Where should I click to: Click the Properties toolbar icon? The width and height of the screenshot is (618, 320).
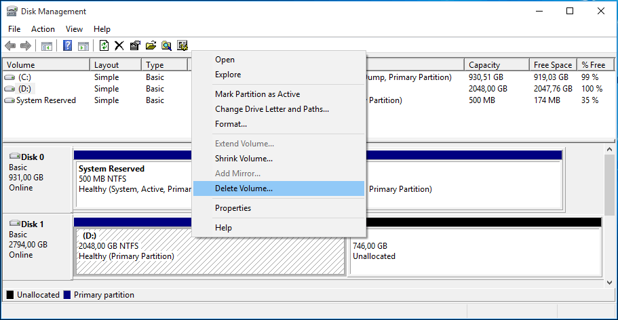(x=135, y=45)
